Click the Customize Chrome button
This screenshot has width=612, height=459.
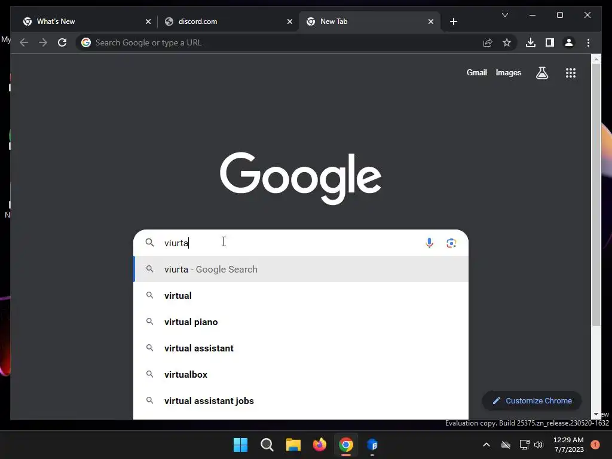pos(532,401)
